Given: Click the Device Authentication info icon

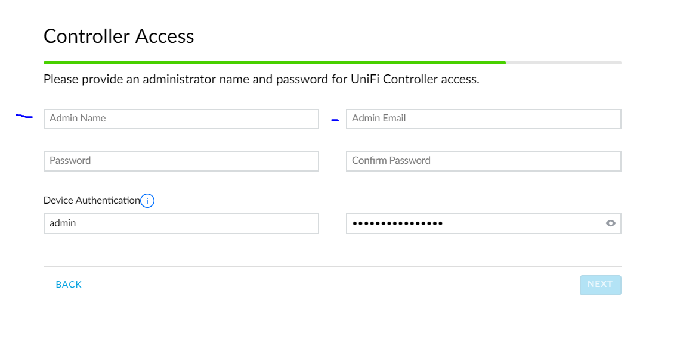Looking at the screenshot, I should [147, 201].
